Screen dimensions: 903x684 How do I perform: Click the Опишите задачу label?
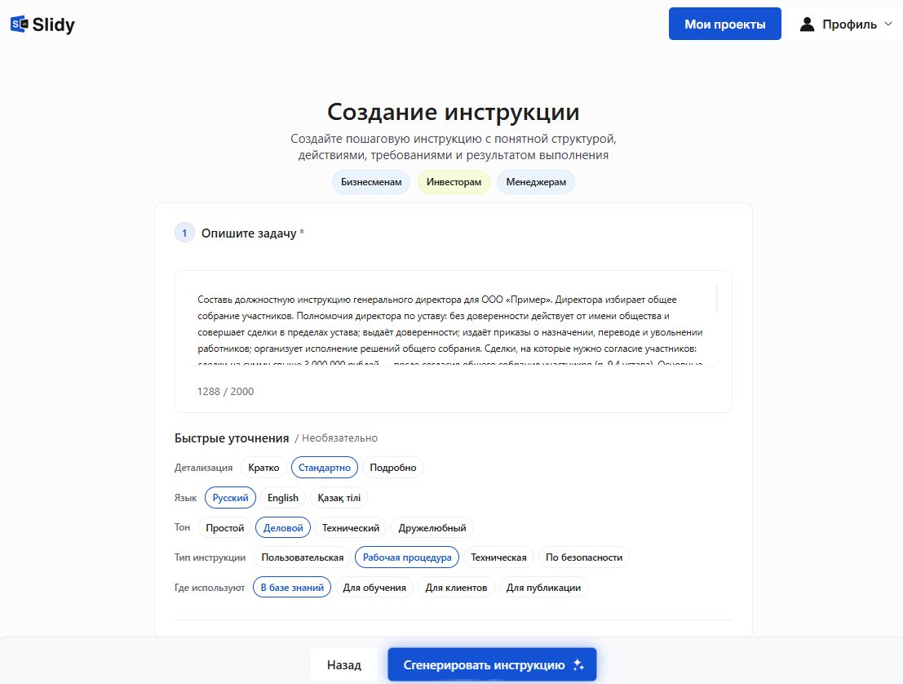(249, 233)
